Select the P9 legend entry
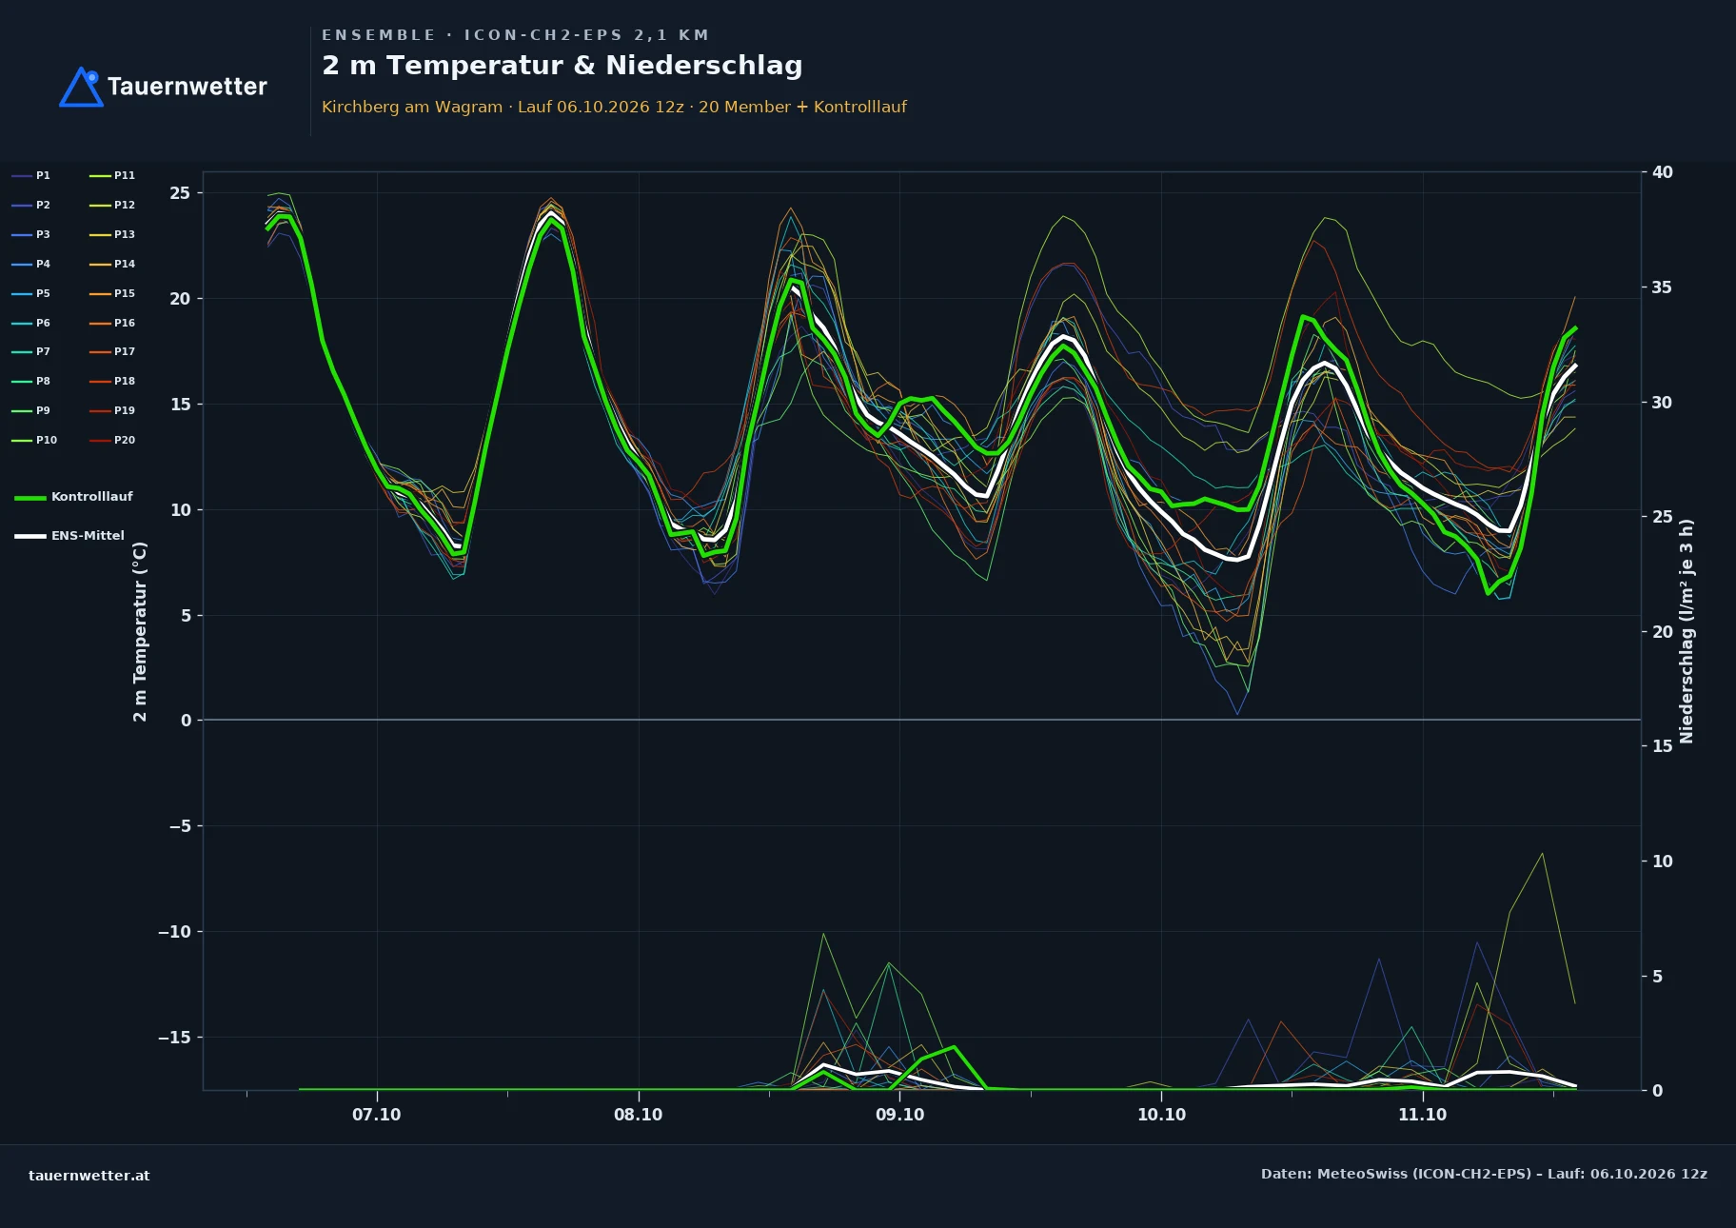The image size is (1736, 1228). (x=31, y=410)
